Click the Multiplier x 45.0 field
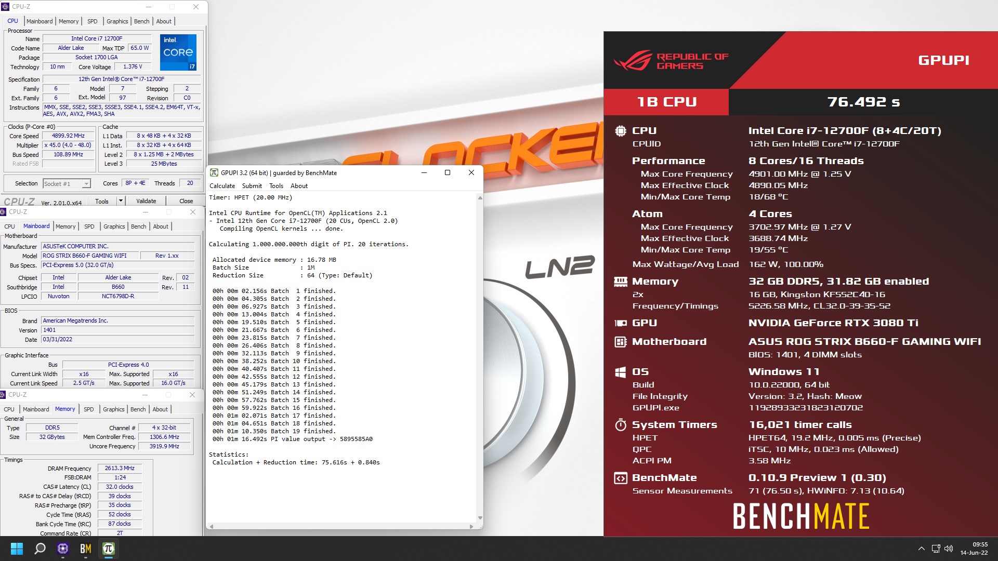 pyautogui.click(x=68, y=145)
